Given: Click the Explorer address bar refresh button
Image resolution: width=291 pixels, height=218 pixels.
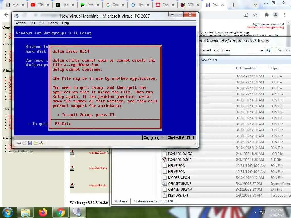Looking at the screenshot, I should click(x=269, y=50).
